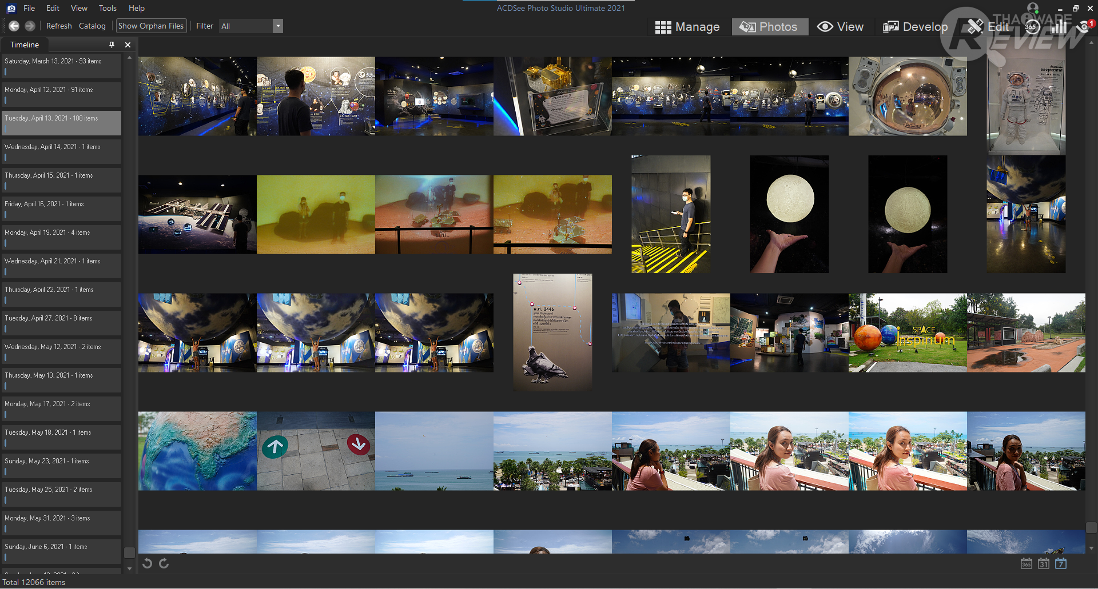Switch to Edit mode
The width and height of the screenshot is (1098, 589).
[988, 27]
